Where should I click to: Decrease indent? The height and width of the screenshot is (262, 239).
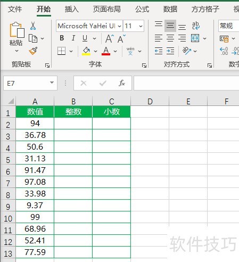tap(159, 51)
